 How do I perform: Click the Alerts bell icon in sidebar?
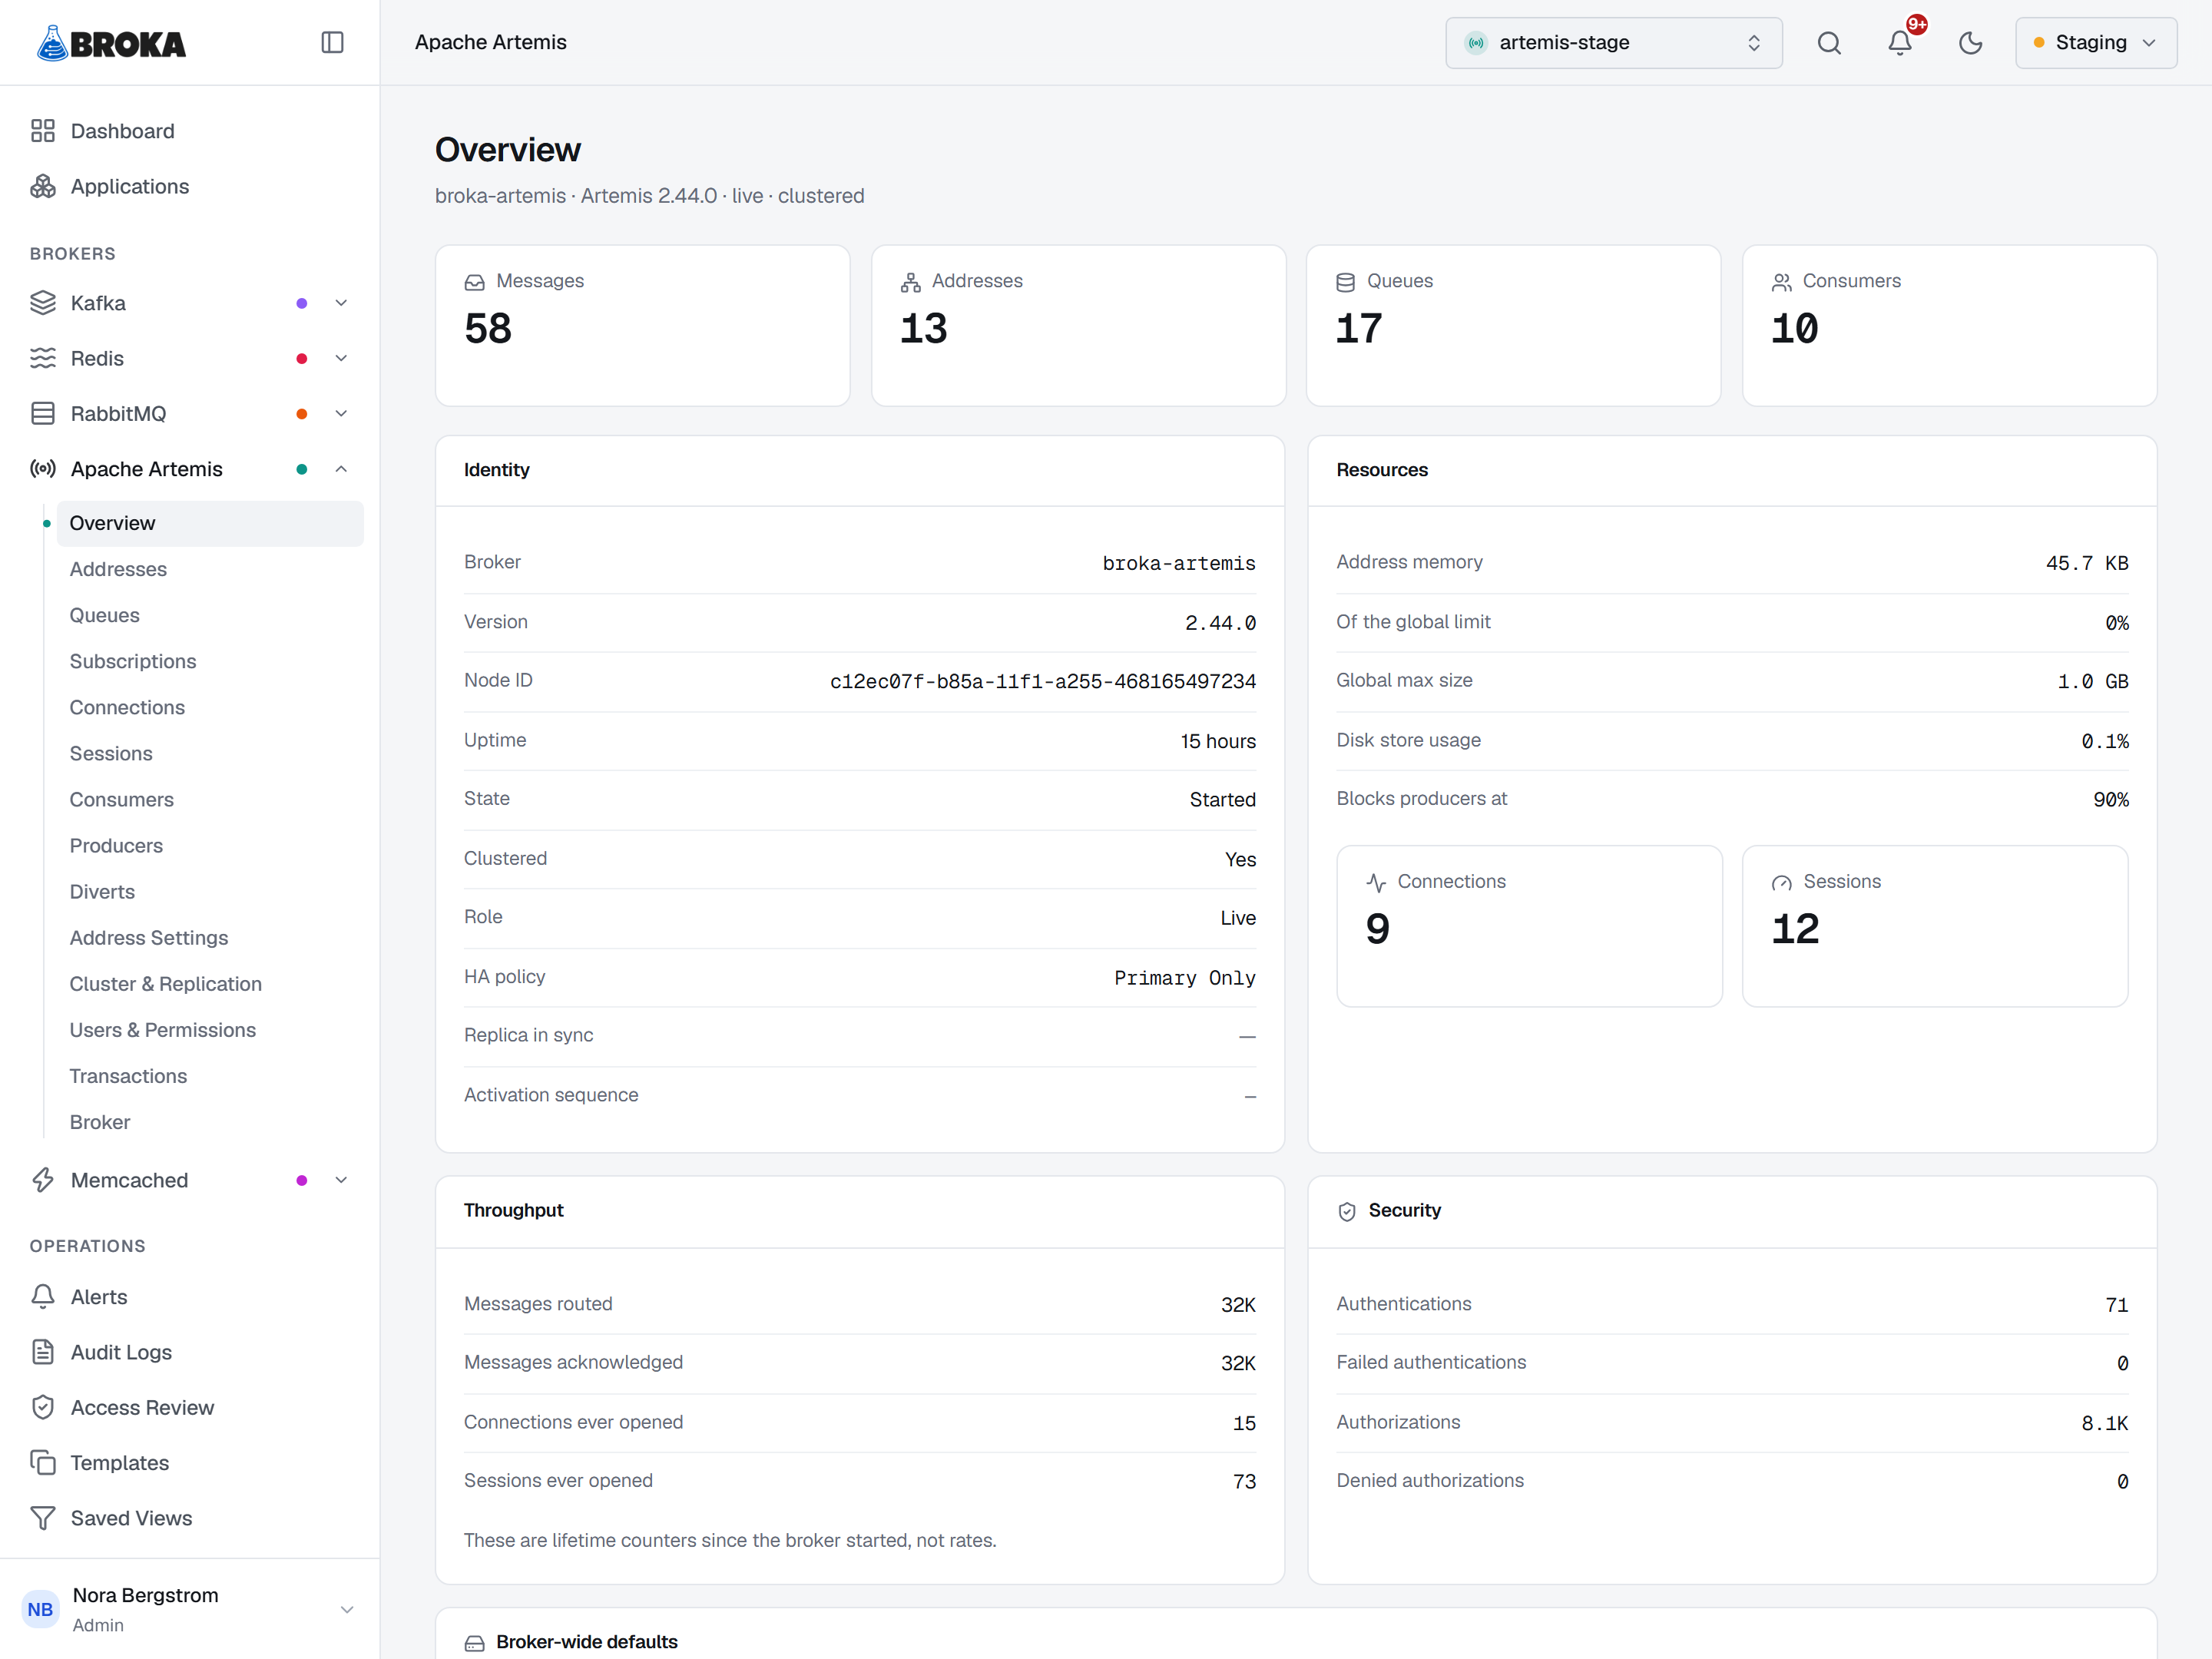[43, 1296]
